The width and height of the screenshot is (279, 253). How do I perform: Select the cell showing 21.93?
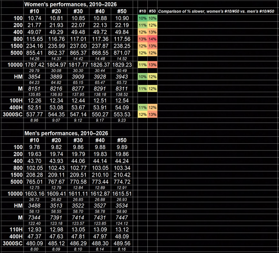coord(56,25)
